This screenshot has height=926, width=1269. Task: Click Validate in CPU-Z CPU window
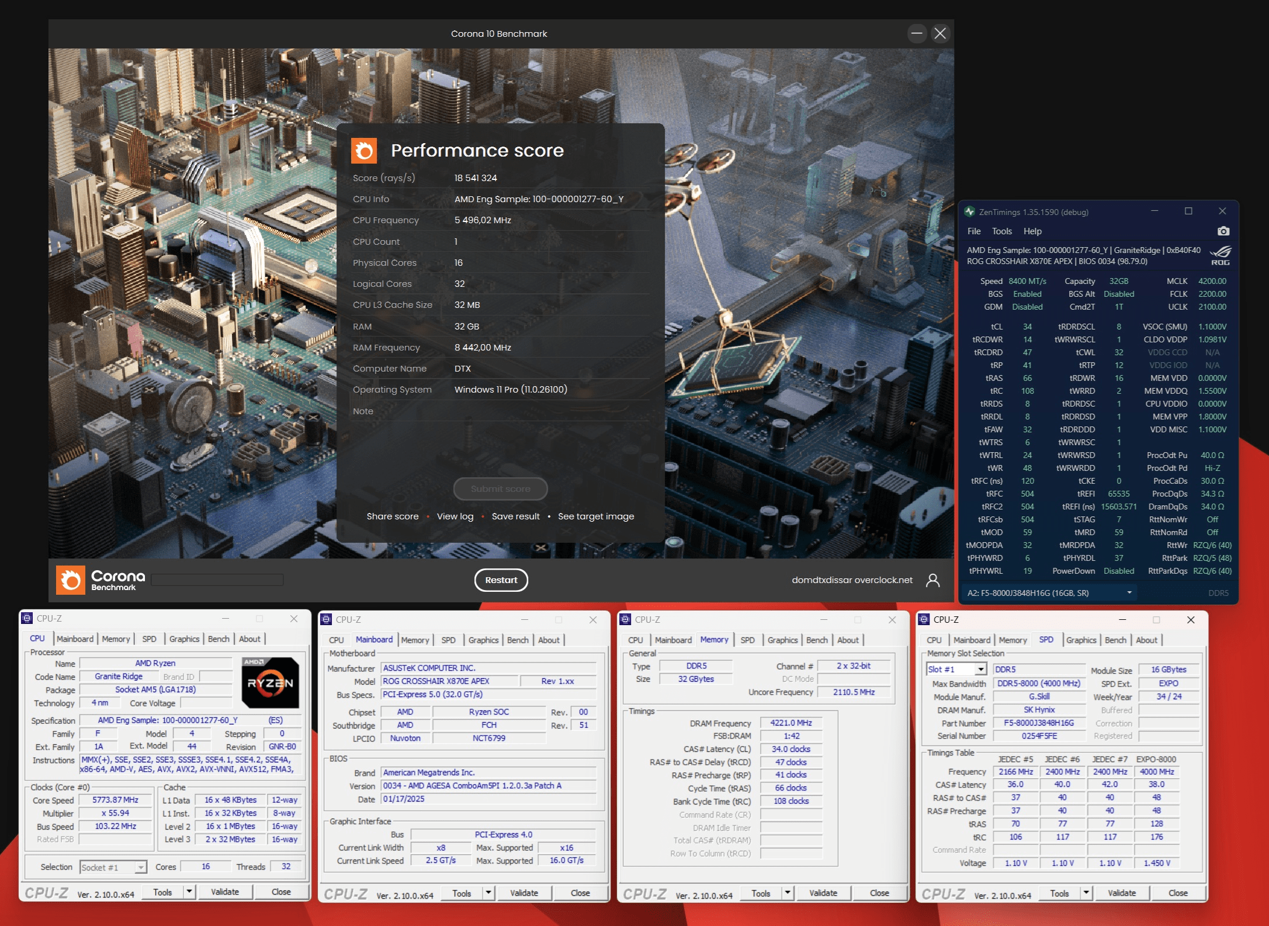(x=225, y=892)
